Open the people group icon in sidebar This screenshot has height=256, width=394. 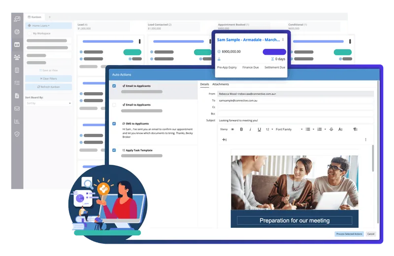point(17,57)
